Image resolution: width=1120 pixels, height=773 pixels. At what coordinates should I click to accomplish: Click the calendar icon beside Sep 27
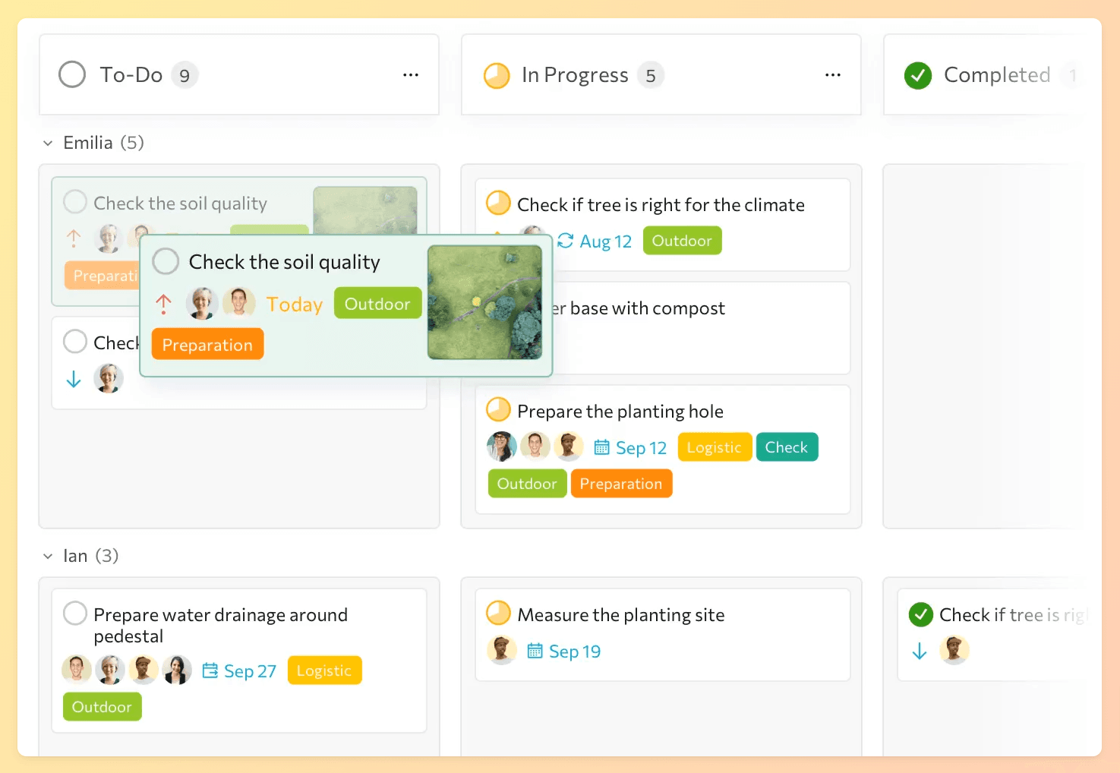[x=210, y=670]
